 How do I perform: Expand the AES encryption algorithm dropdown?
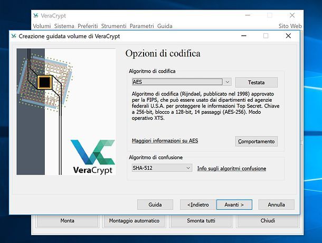227,82
